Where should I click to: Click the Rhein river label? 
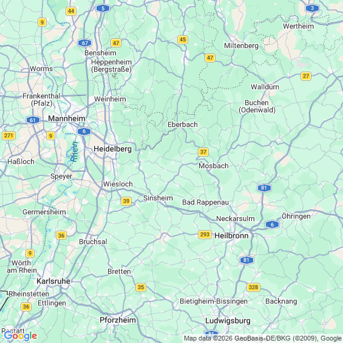coord(74,152)
